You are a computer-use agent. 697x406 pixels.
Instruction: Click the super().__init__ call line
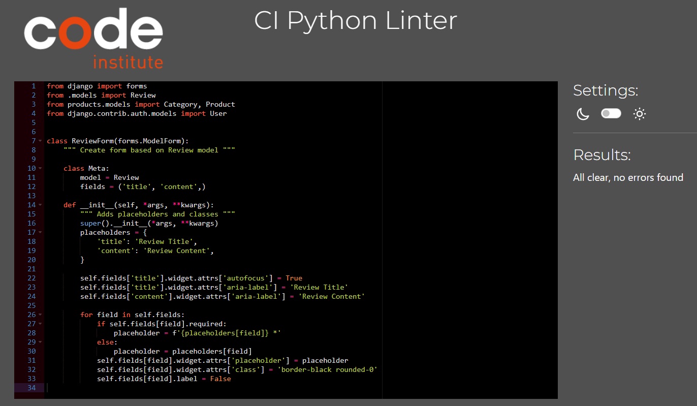(149, 223)
